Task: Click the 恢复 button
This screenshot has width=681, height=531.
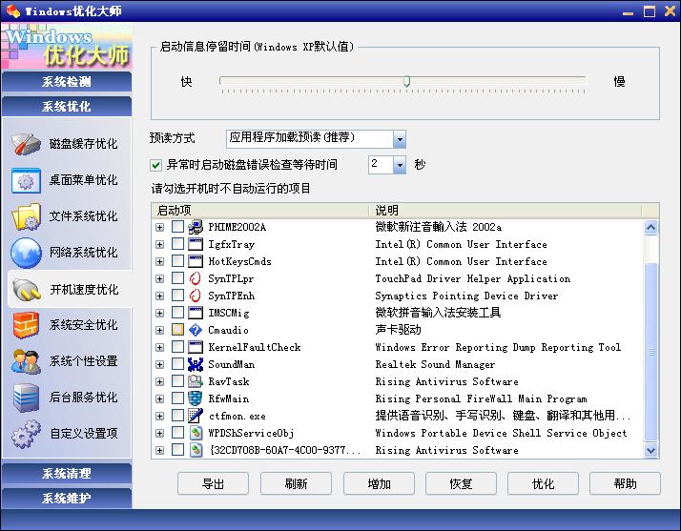Action: coord(461,483)
